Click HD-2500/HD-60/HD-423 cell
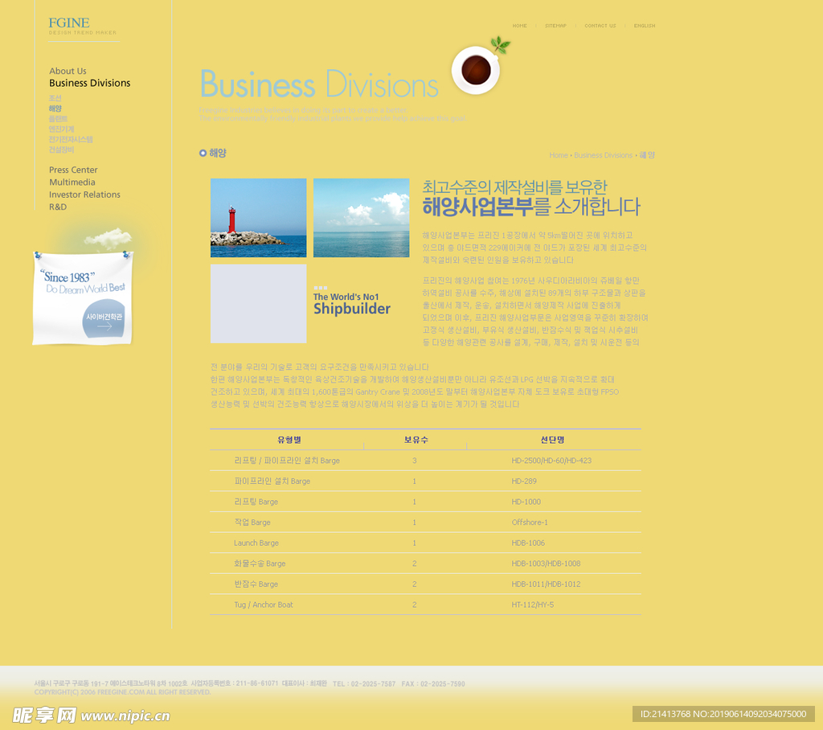Image resolution: width=823 pixels, height=730 pixels. pyautogui.click(x=551, y=461)
